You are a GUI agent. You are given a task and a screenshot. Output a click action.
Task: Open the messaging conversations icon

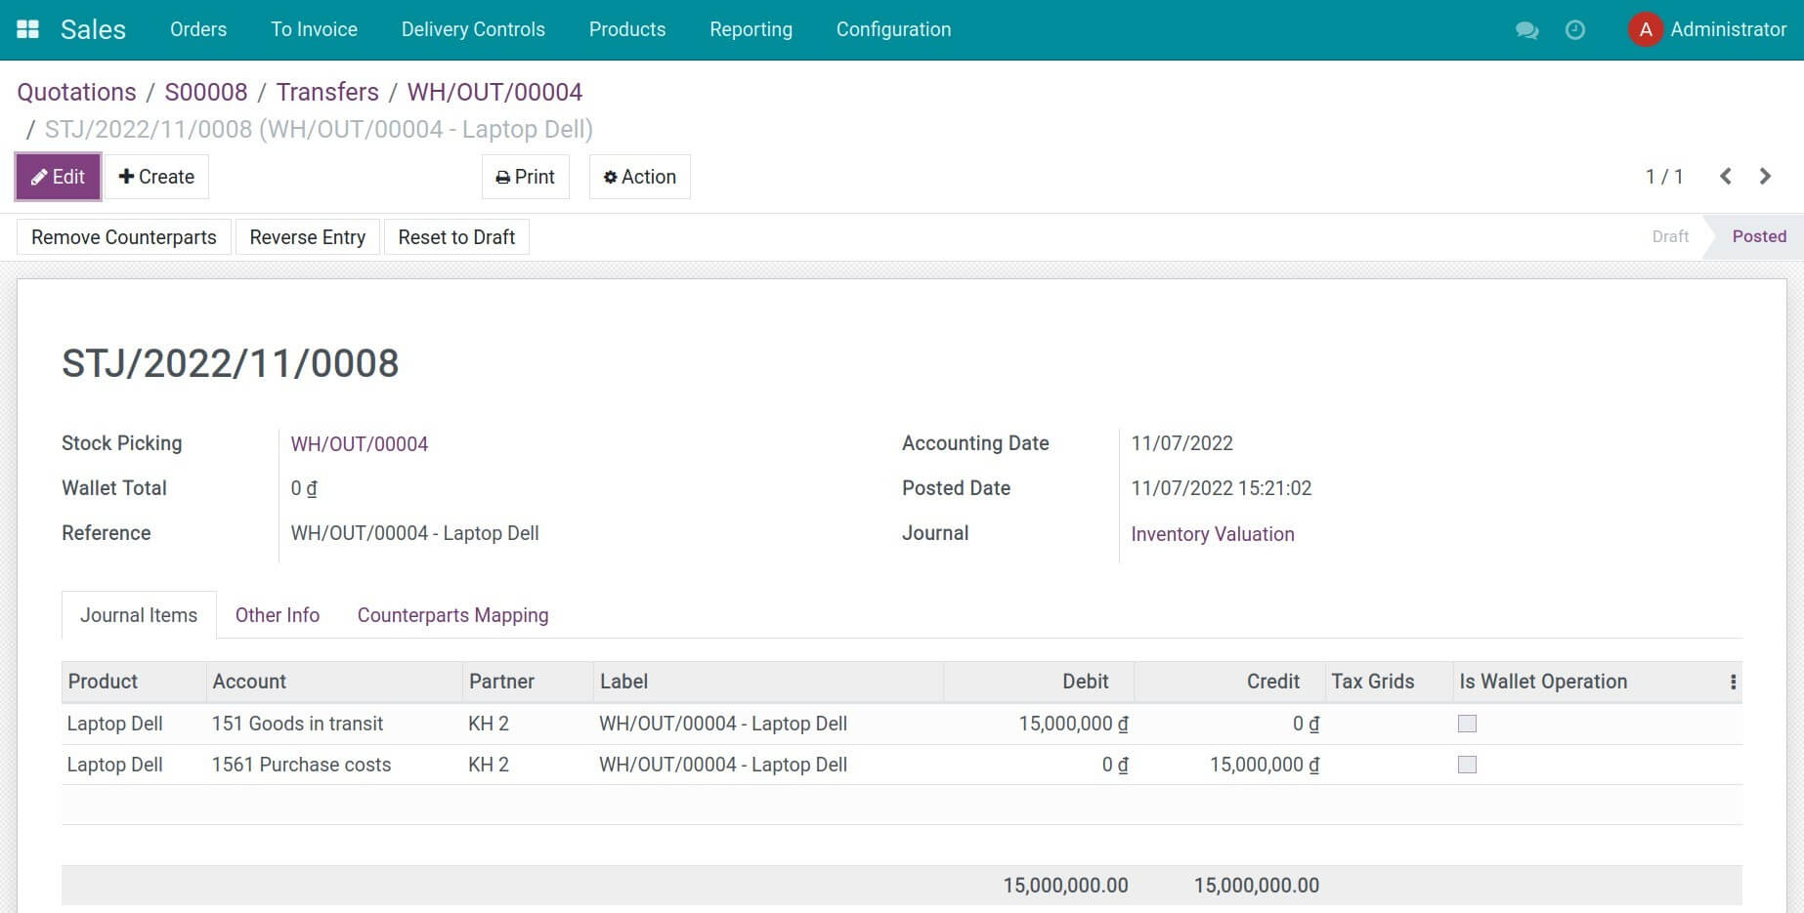tap(1525, 30)
